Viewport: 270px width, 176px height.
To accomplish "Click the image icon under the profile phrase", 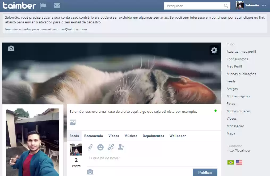I will click(x=73, y=122).
